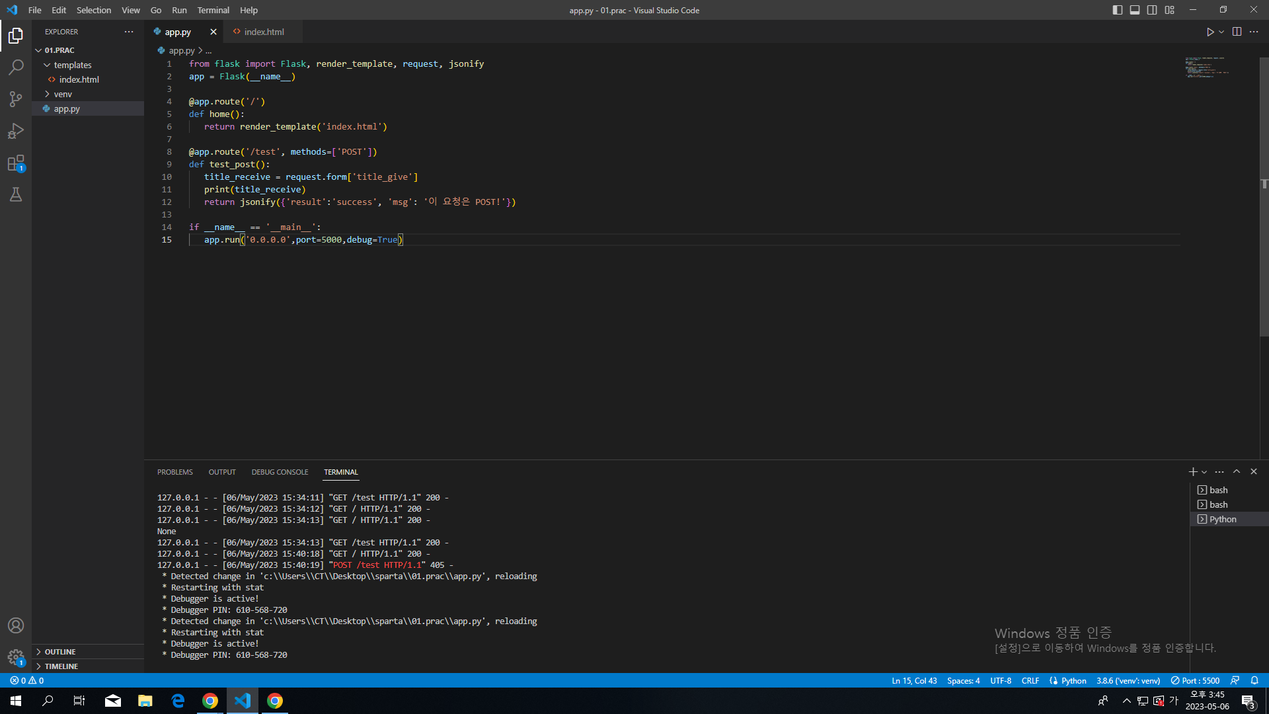Screen dimensions: 1269x714
Task: Open the Extensions view
Action: [x=16, y=163]
